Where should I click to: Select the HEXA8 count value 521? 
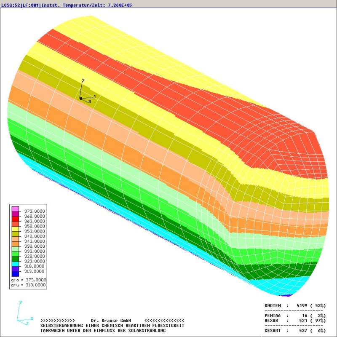pyautogui.click(x=303, y=321)
